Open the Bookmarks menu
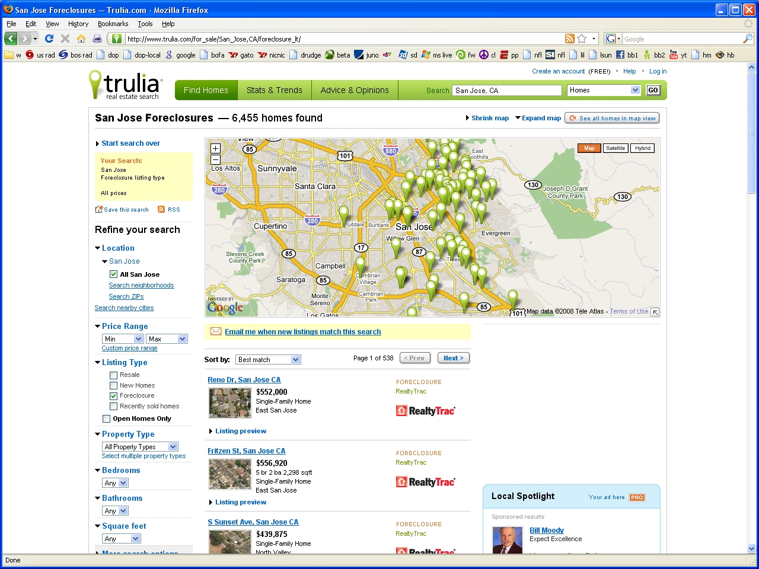The image size is (759, 569). (x=113, y=24)
